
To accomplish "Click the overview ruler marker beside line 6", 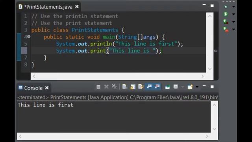I will point(216,50).
